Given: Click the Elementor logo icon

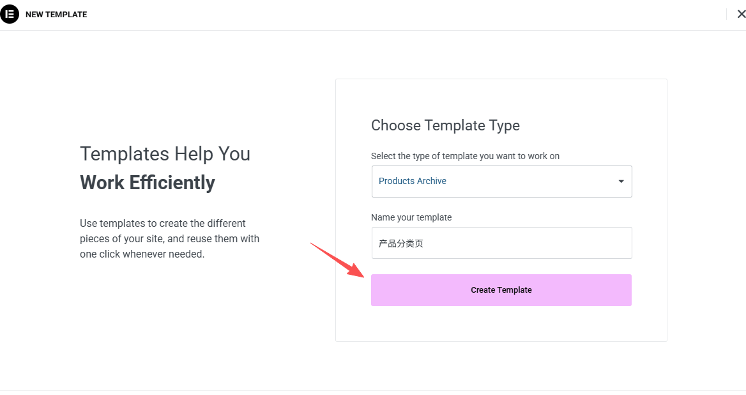Looking at the screenshot, I should point(10,14).
